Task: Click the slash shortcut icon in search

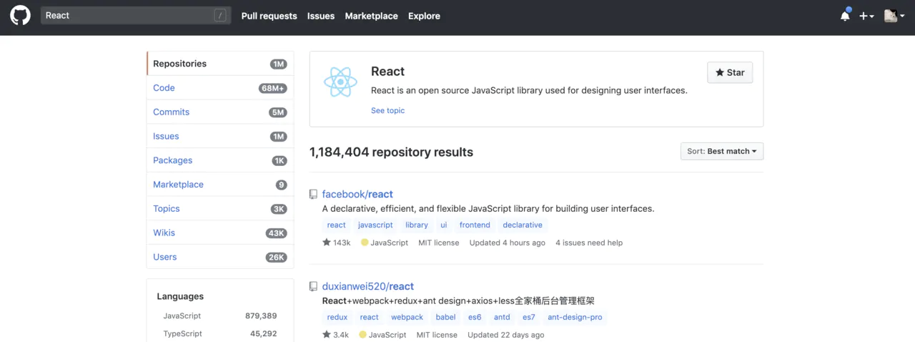Action: pyautogui.click(x=220, y=16)
